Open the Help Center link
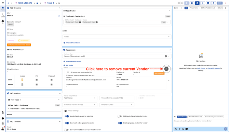Image resolution: width=229 pixels, height=132 pixels. pos(201,68)
